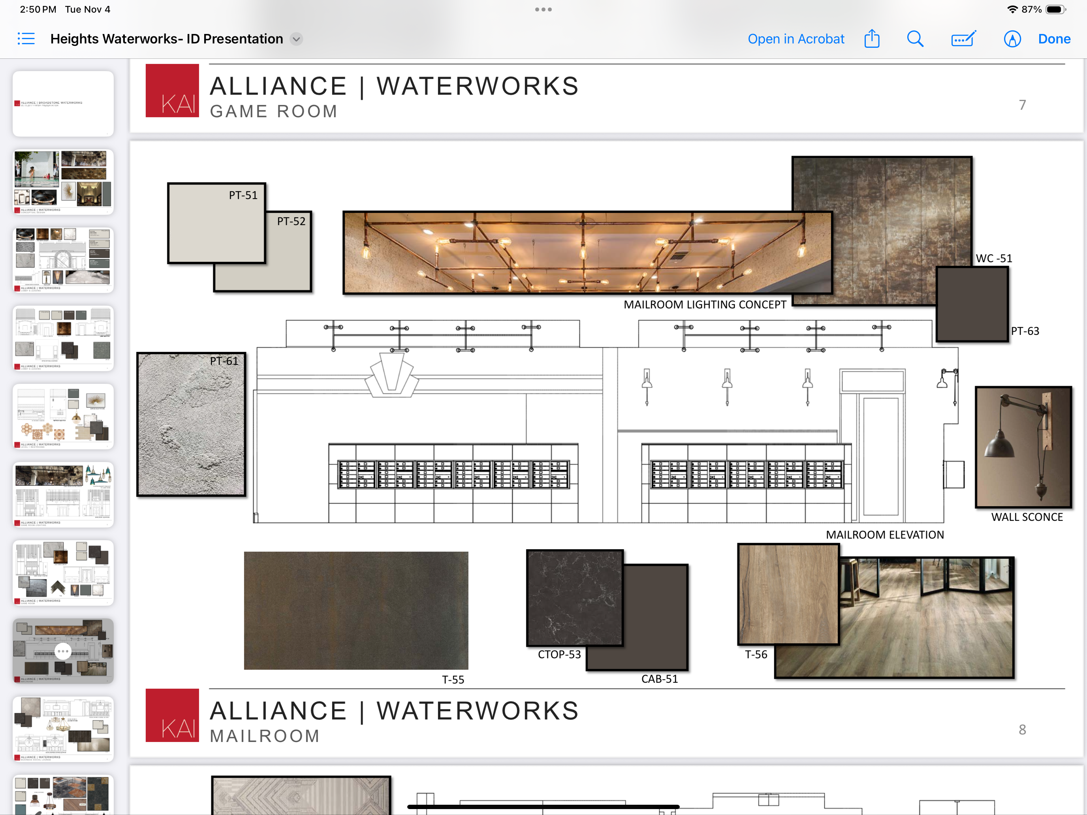
Task: Tap the PT-51 paint color swatch
Action: tap(216, 223)
